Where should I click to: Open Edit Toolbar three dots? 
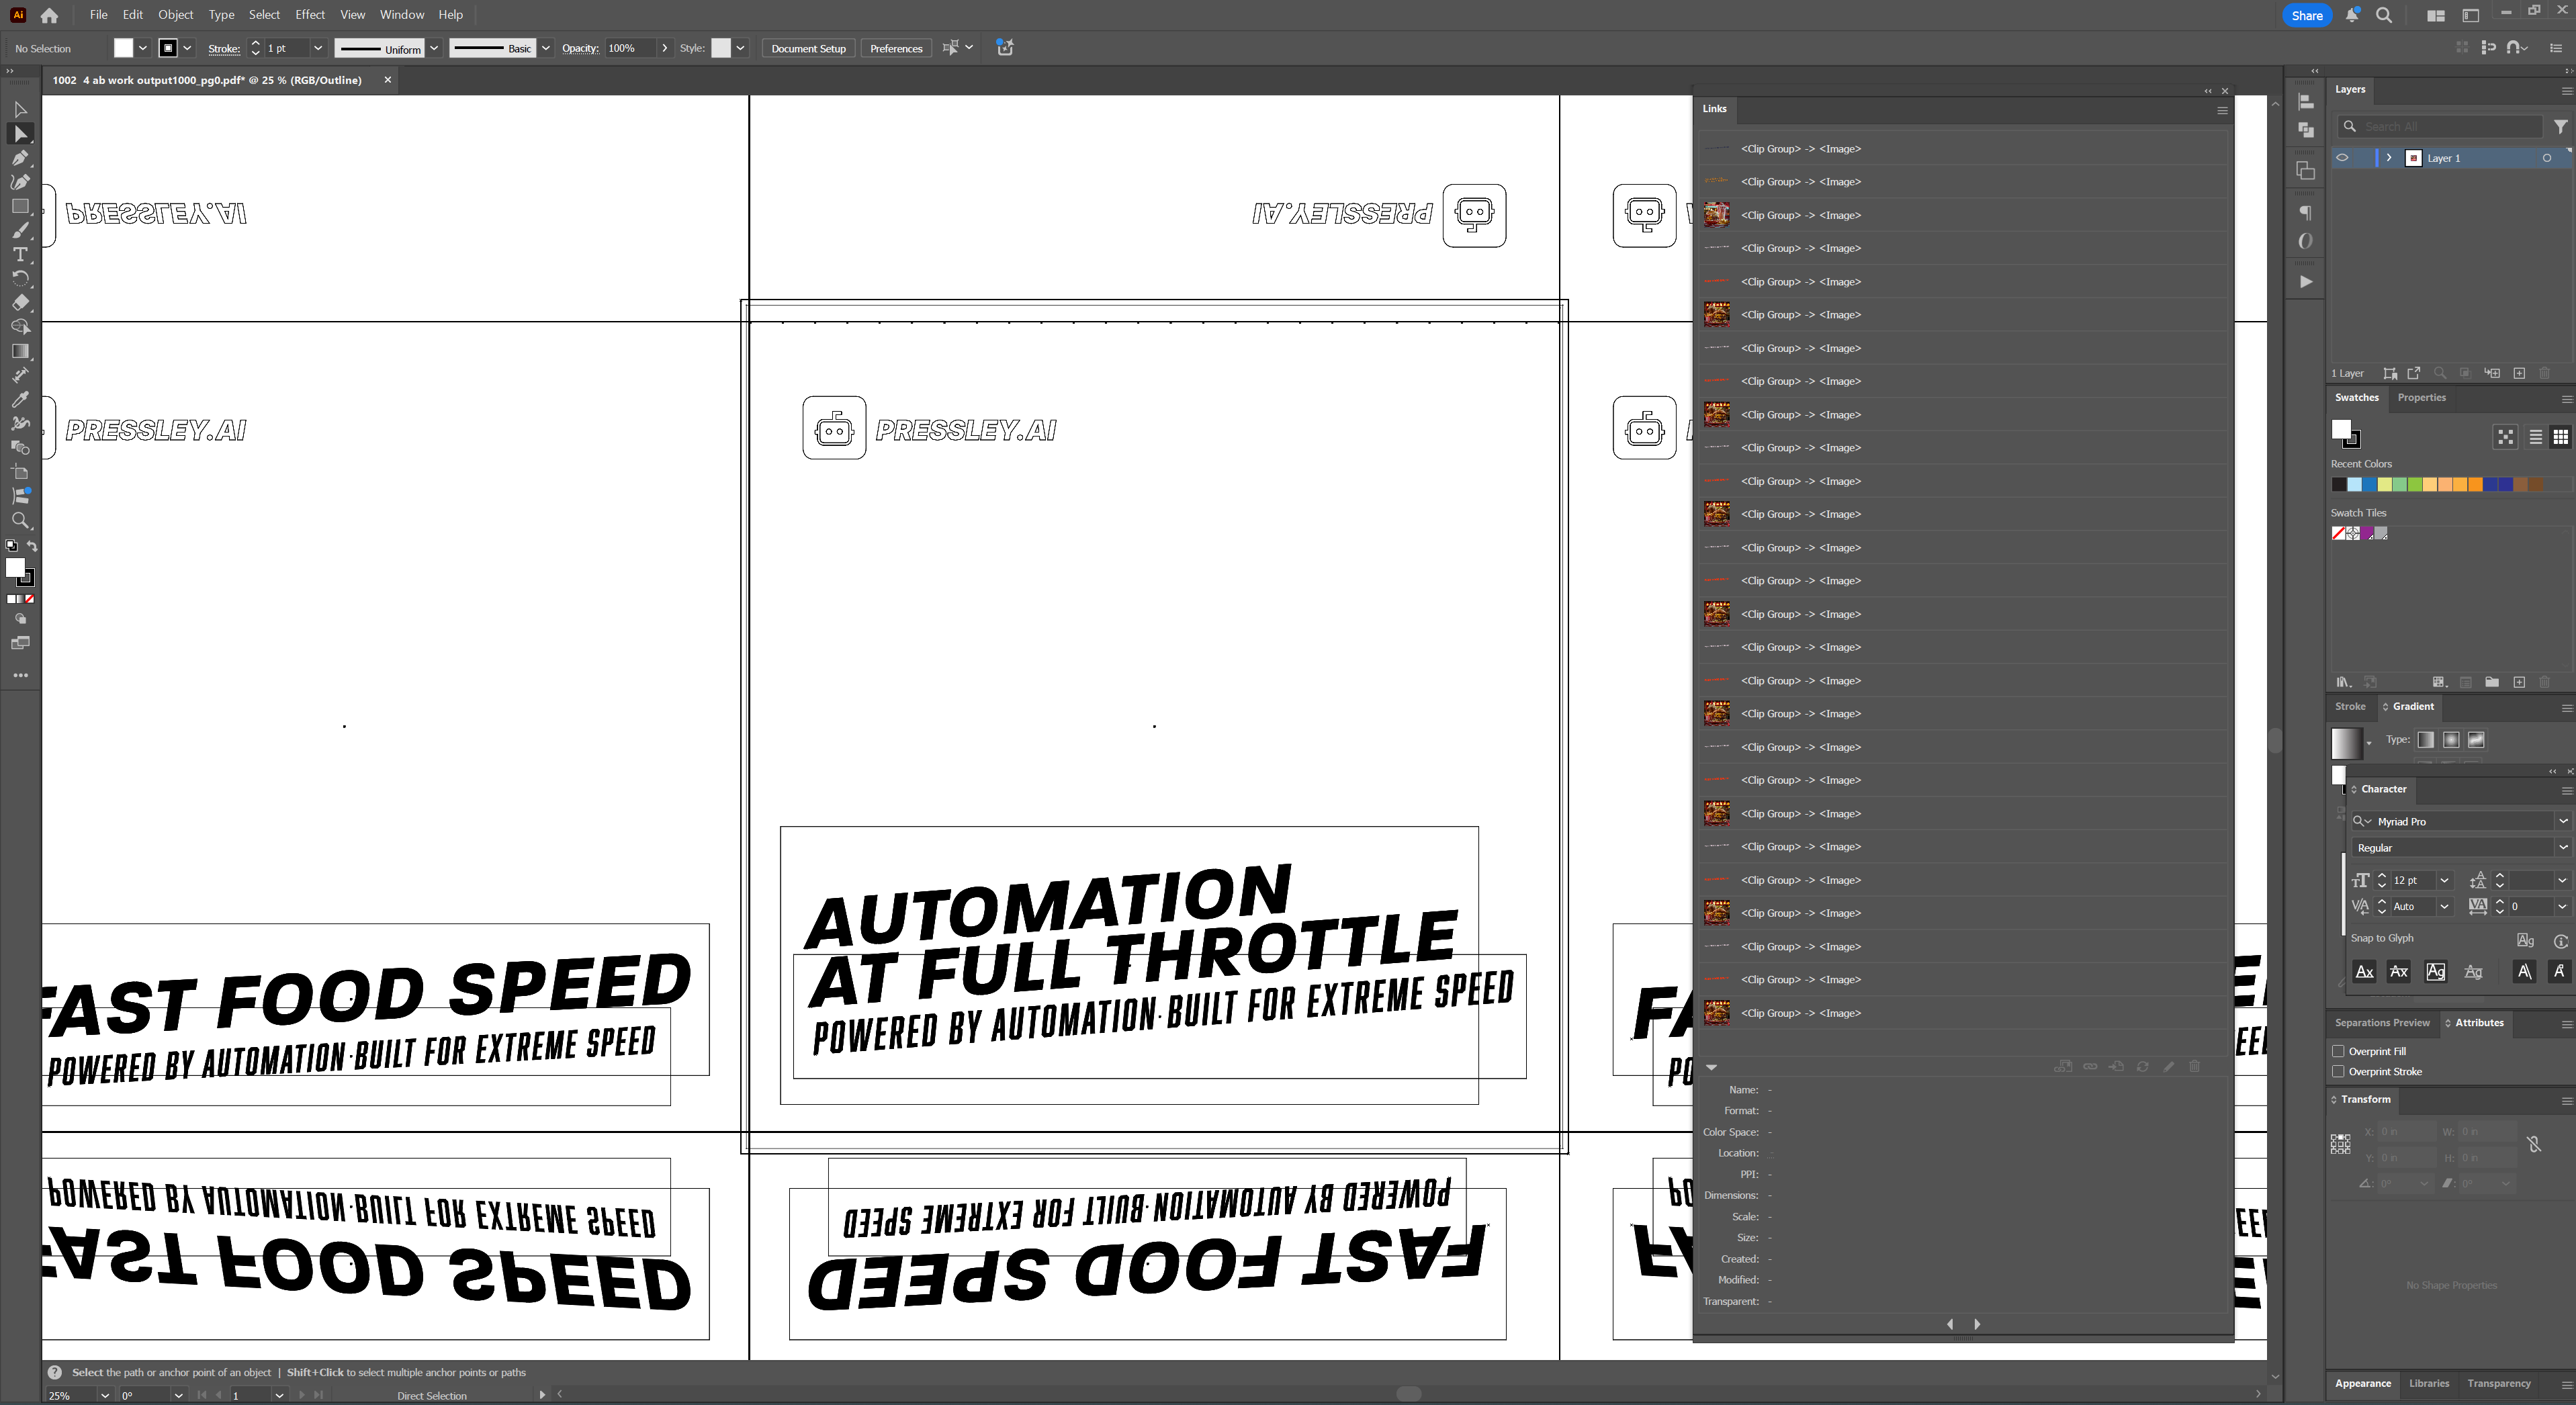point(20,675)
